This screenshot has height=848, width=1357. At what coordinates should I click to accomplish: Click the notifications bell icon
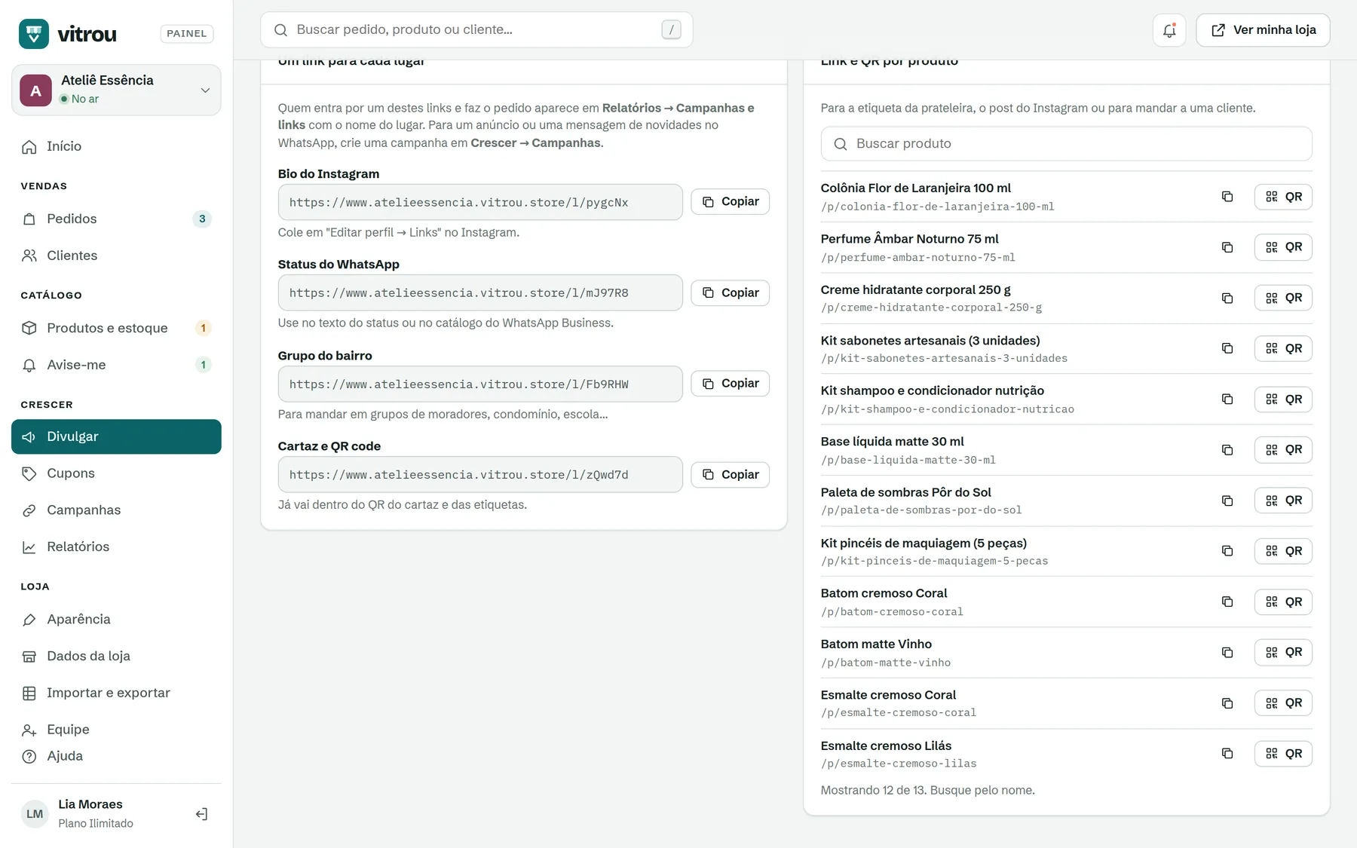pos(1169,30)
